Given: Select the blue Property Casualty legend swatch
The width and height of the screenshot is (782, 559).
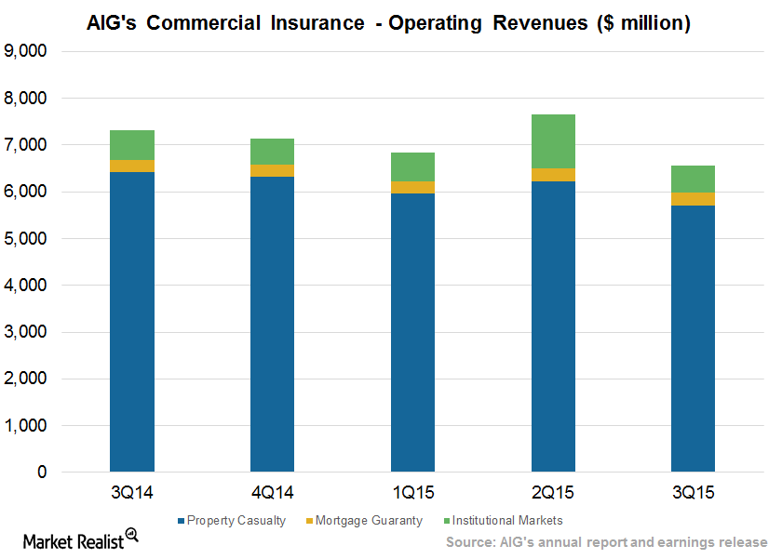Looking at the screenshot, I should pyautogui.click(x=181, y=521).
